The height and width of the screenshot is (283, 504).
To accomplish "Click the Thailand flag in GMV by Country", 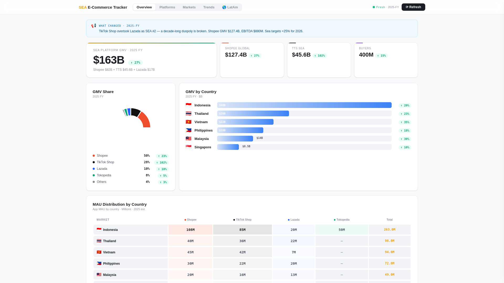I will point(188,113).
